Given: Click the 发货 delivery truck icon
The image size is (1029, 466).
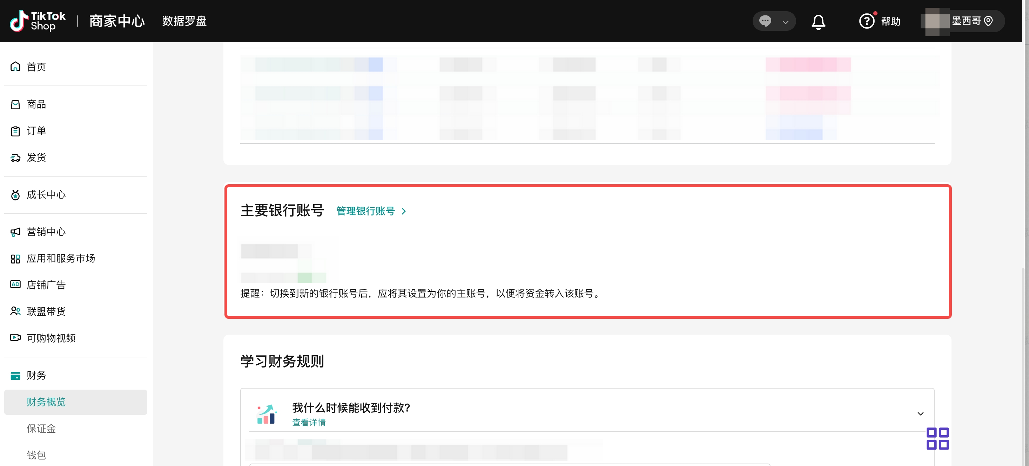Looking at the screenshot, I should pos(15,158).
